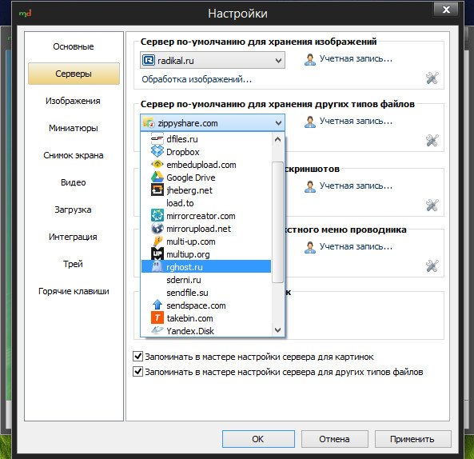474x459 pixels.
Task: Pick the rghost.ru ghost icon
Action: pyautogui.click(x=157, y=267)
